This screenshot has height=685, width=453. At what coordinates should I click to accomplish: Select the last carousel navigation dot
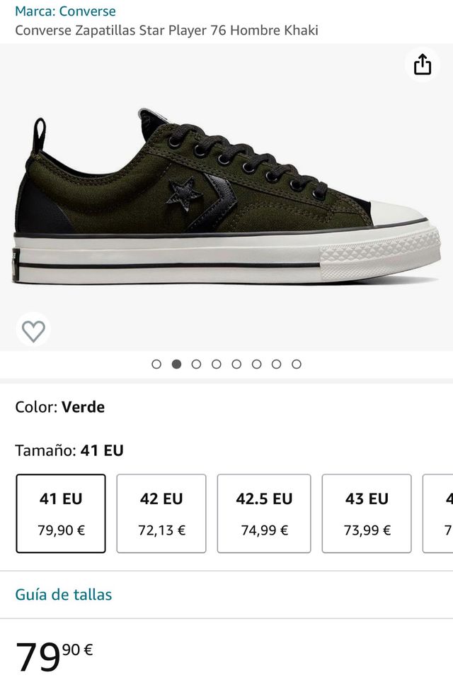294,364
